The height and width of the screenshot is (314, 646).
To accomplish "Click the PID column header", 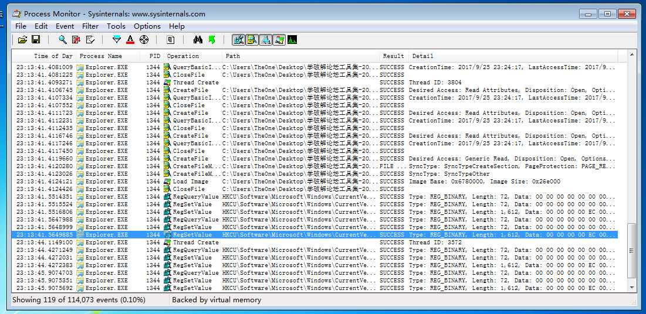I will point(151,56).
